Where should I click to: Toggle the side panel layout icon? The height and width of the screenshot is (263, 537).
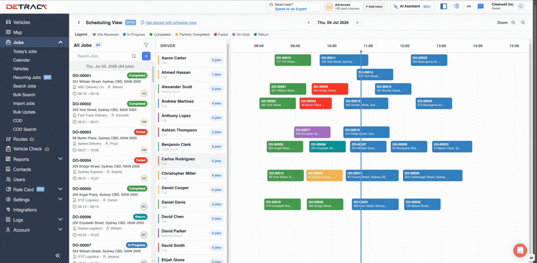pos(444,6)
